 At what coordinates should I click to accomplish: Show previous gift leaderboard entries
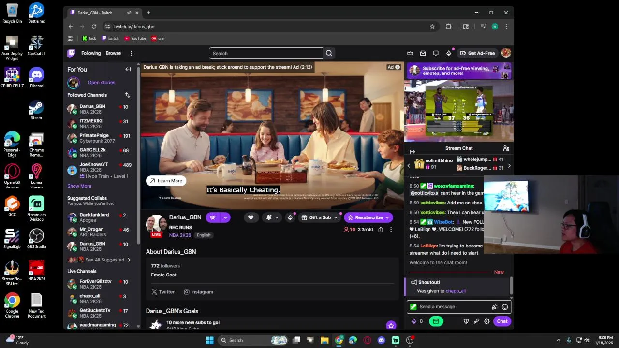pyautogui.click(x=409, y=166)
